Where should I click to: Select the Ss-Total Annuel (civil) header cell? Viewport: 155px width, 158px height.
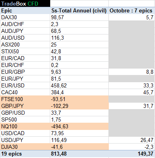click(x=79, y=11)
